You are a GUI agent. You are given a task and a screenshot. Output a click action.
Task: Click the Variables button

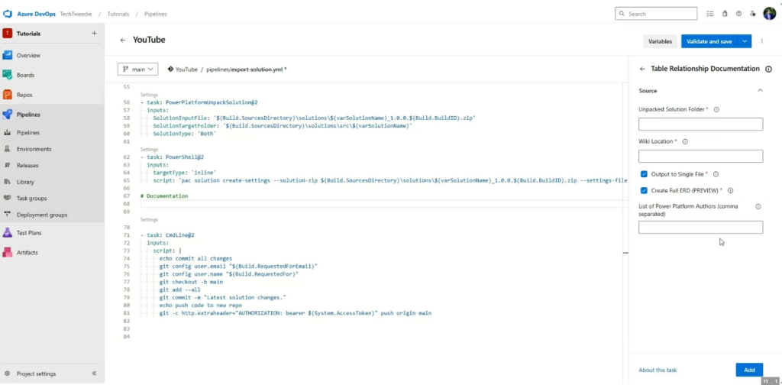(660, 41)
